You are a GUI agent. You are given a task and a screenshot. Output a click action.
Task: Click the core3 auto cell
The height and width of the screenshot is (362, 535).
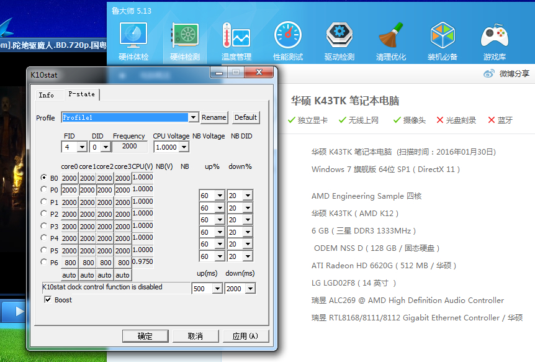coord(122,275)
